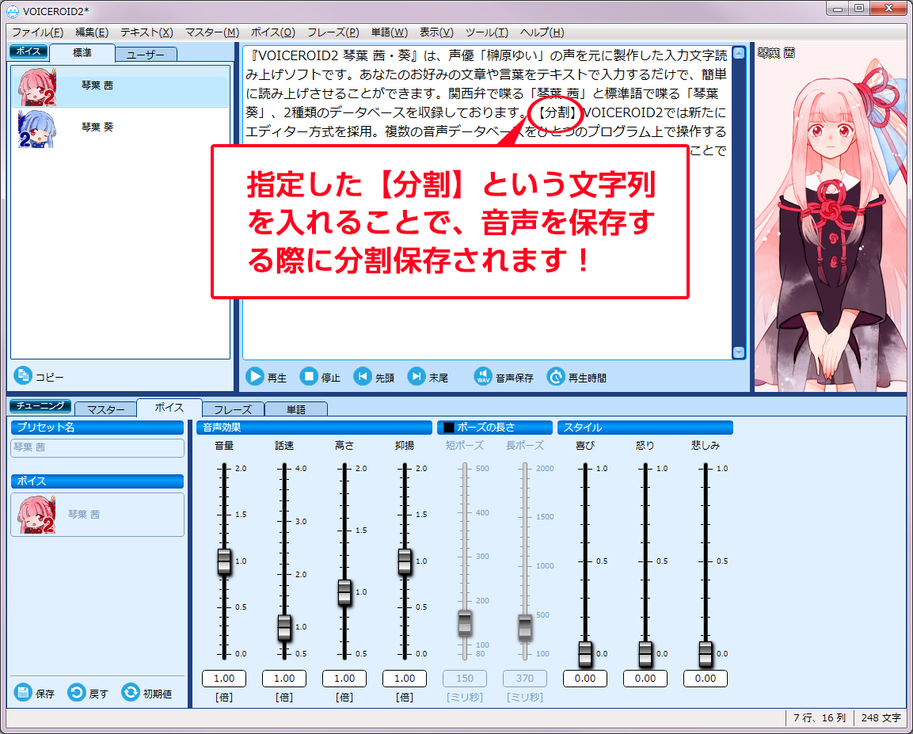The image size is (913, 734).
Task: Click the 高さ value field
Action: [x=344, y=679]
